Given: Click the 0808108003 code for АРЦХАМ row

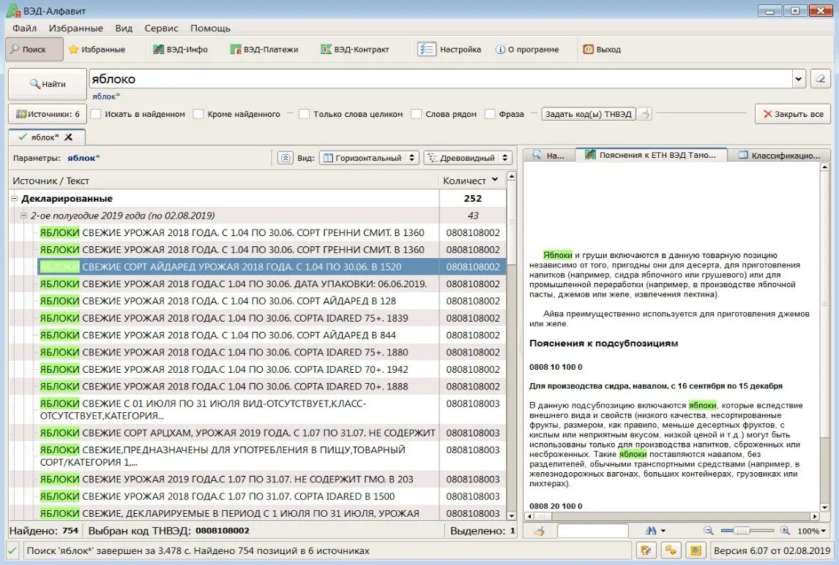Looking at the screenshot, I should 472,433.
